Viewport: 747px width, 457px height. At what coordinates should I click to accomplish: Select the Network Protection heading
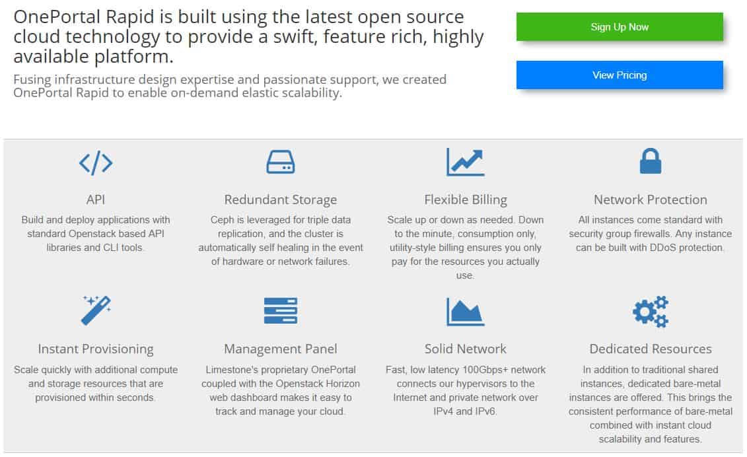(x=651, y=199)
